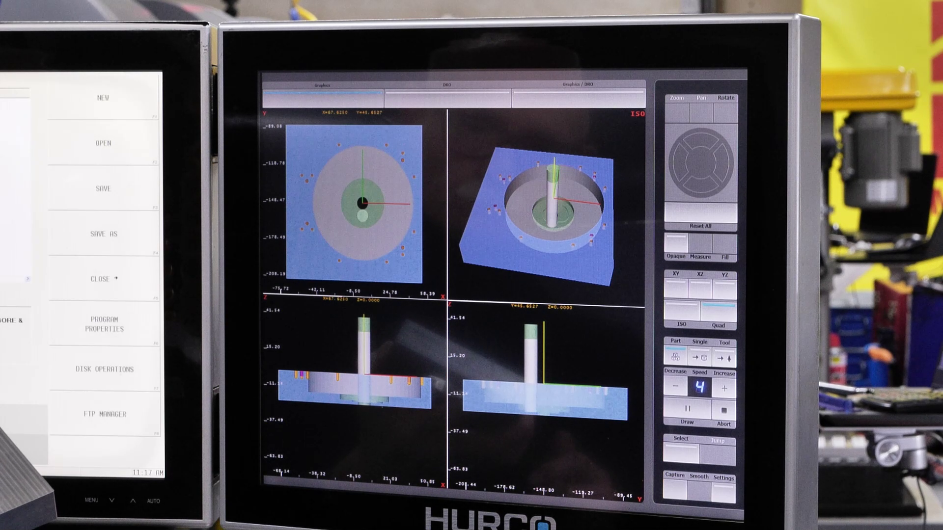Screen dimensions: 943x530
Task: Increase speed with the plus button
Action: tap(724, 388)
